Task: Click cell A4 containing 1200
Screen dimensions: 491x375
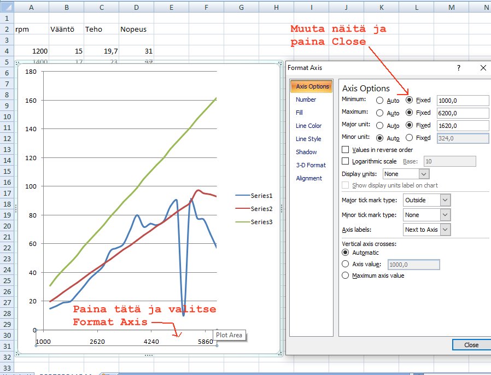Action: (x=31, y=51)
